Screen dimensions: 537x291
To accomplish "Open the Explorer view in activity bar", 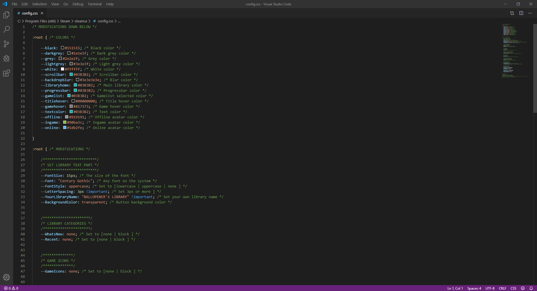I will [x=6, y=15].
